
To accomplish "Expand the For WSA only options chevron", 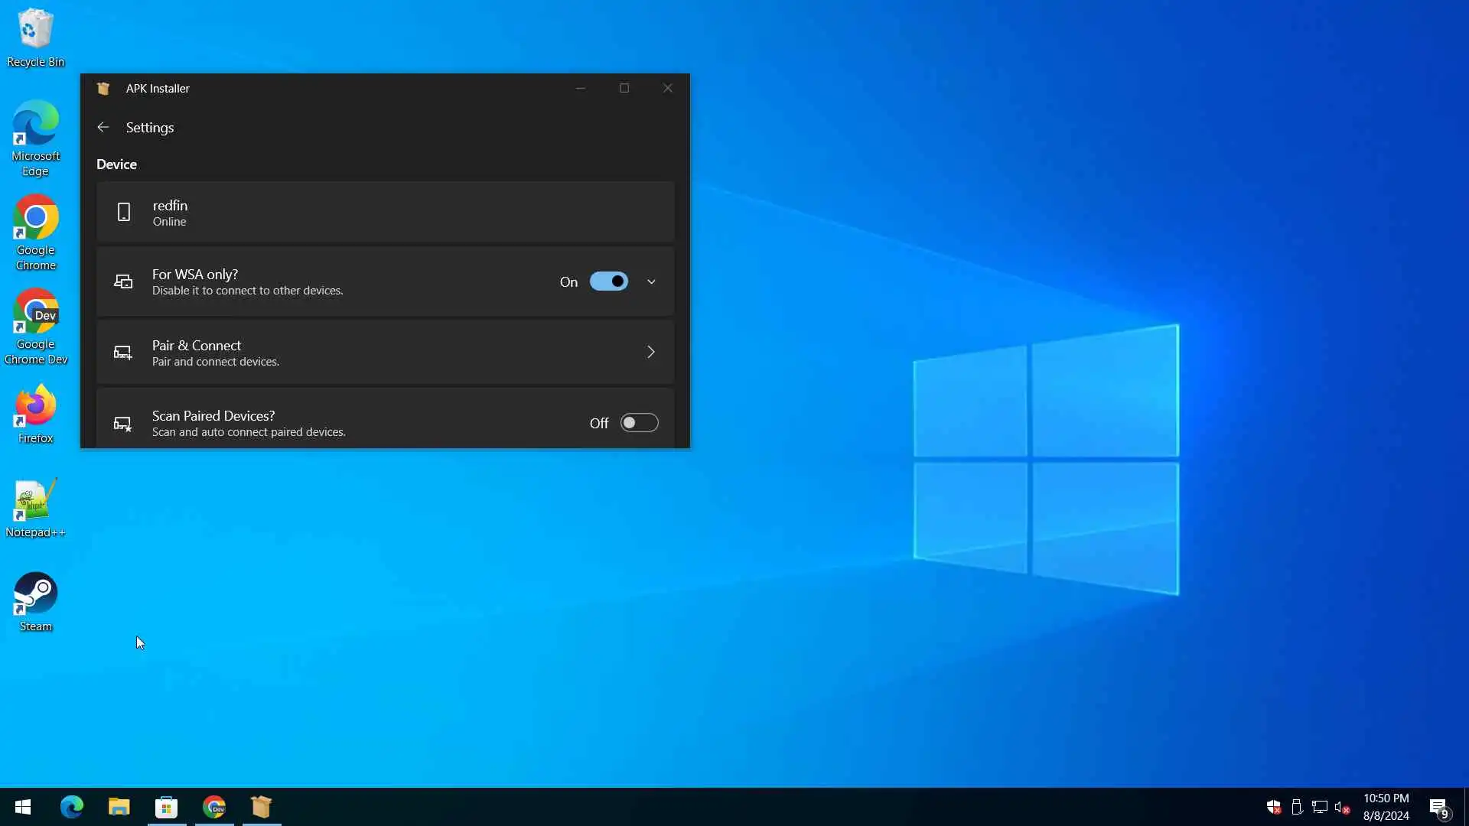I will coord(651,281).
